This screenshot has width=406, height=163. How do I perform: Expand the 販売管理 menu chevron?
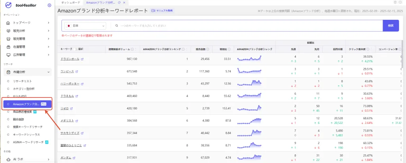[x=48, y=39]
